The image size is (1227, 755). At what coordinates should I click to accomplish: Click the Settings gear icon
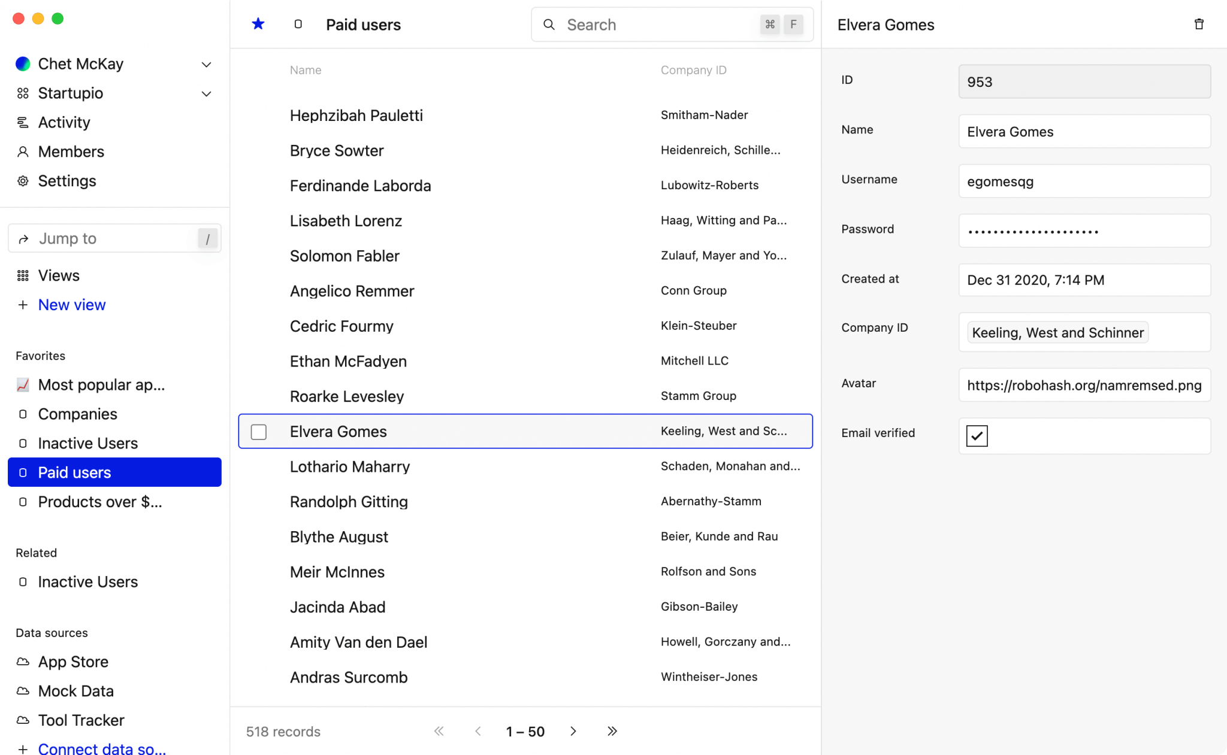point(23,181)
